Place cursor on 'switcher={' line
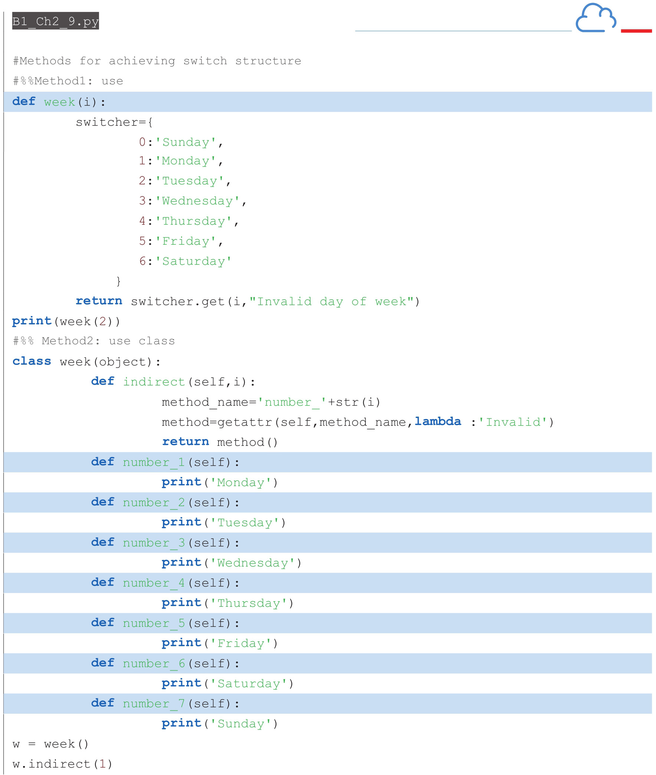Image resolution: width=656 pixels, height=775 pixels. pos(114,122)
